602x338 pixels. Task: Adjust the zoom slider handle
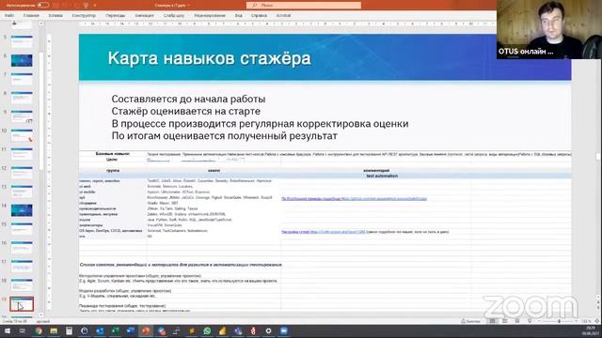pos(559,321)
